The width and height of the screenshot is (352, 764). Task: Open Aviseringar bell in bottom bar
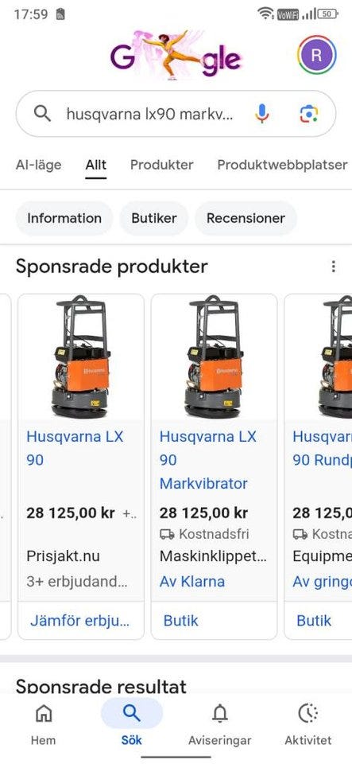pos(220,724)
